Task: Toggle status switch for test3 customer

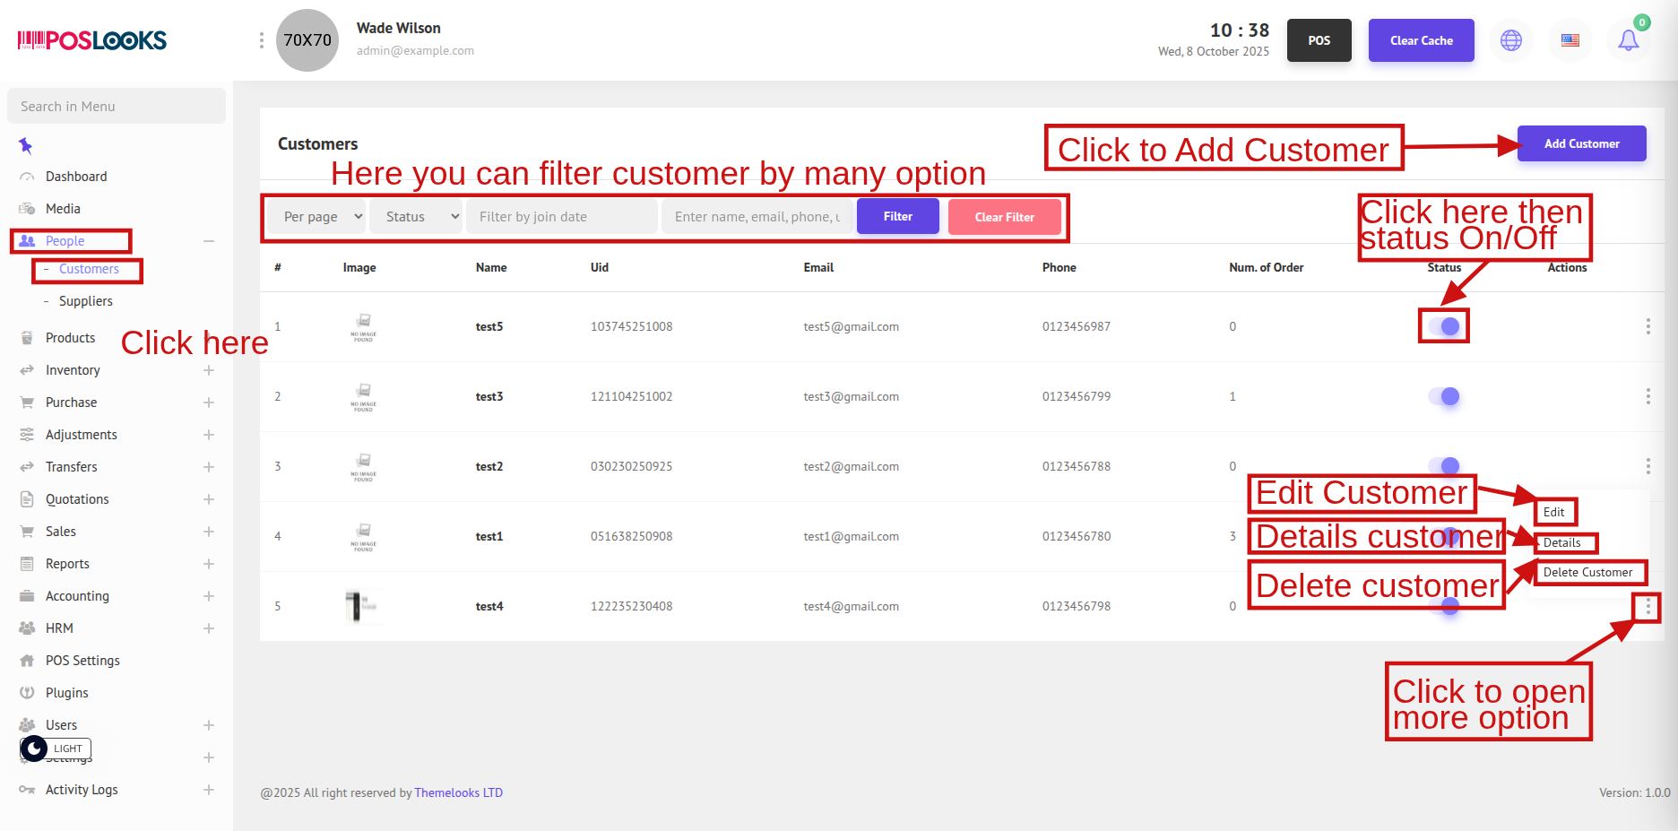Action: pyautogui.click(x=1443, y=396)
